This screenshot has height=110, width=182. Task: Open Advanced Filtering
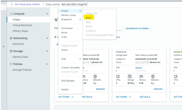pos(137,28)
